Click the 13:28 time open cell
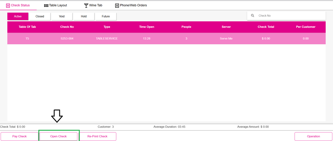The height and width of the screenshot is (141, 333). 147,39
